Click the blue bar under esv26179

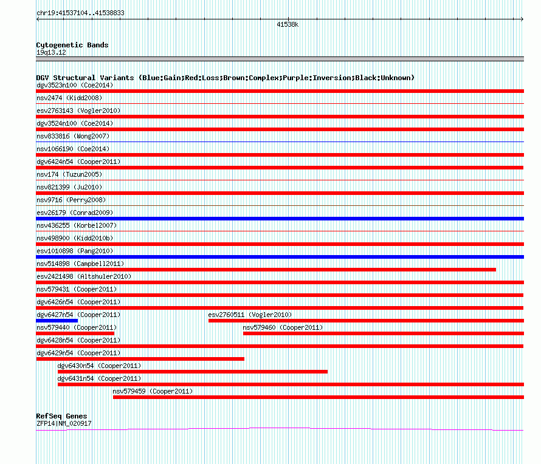coord(280,219)
